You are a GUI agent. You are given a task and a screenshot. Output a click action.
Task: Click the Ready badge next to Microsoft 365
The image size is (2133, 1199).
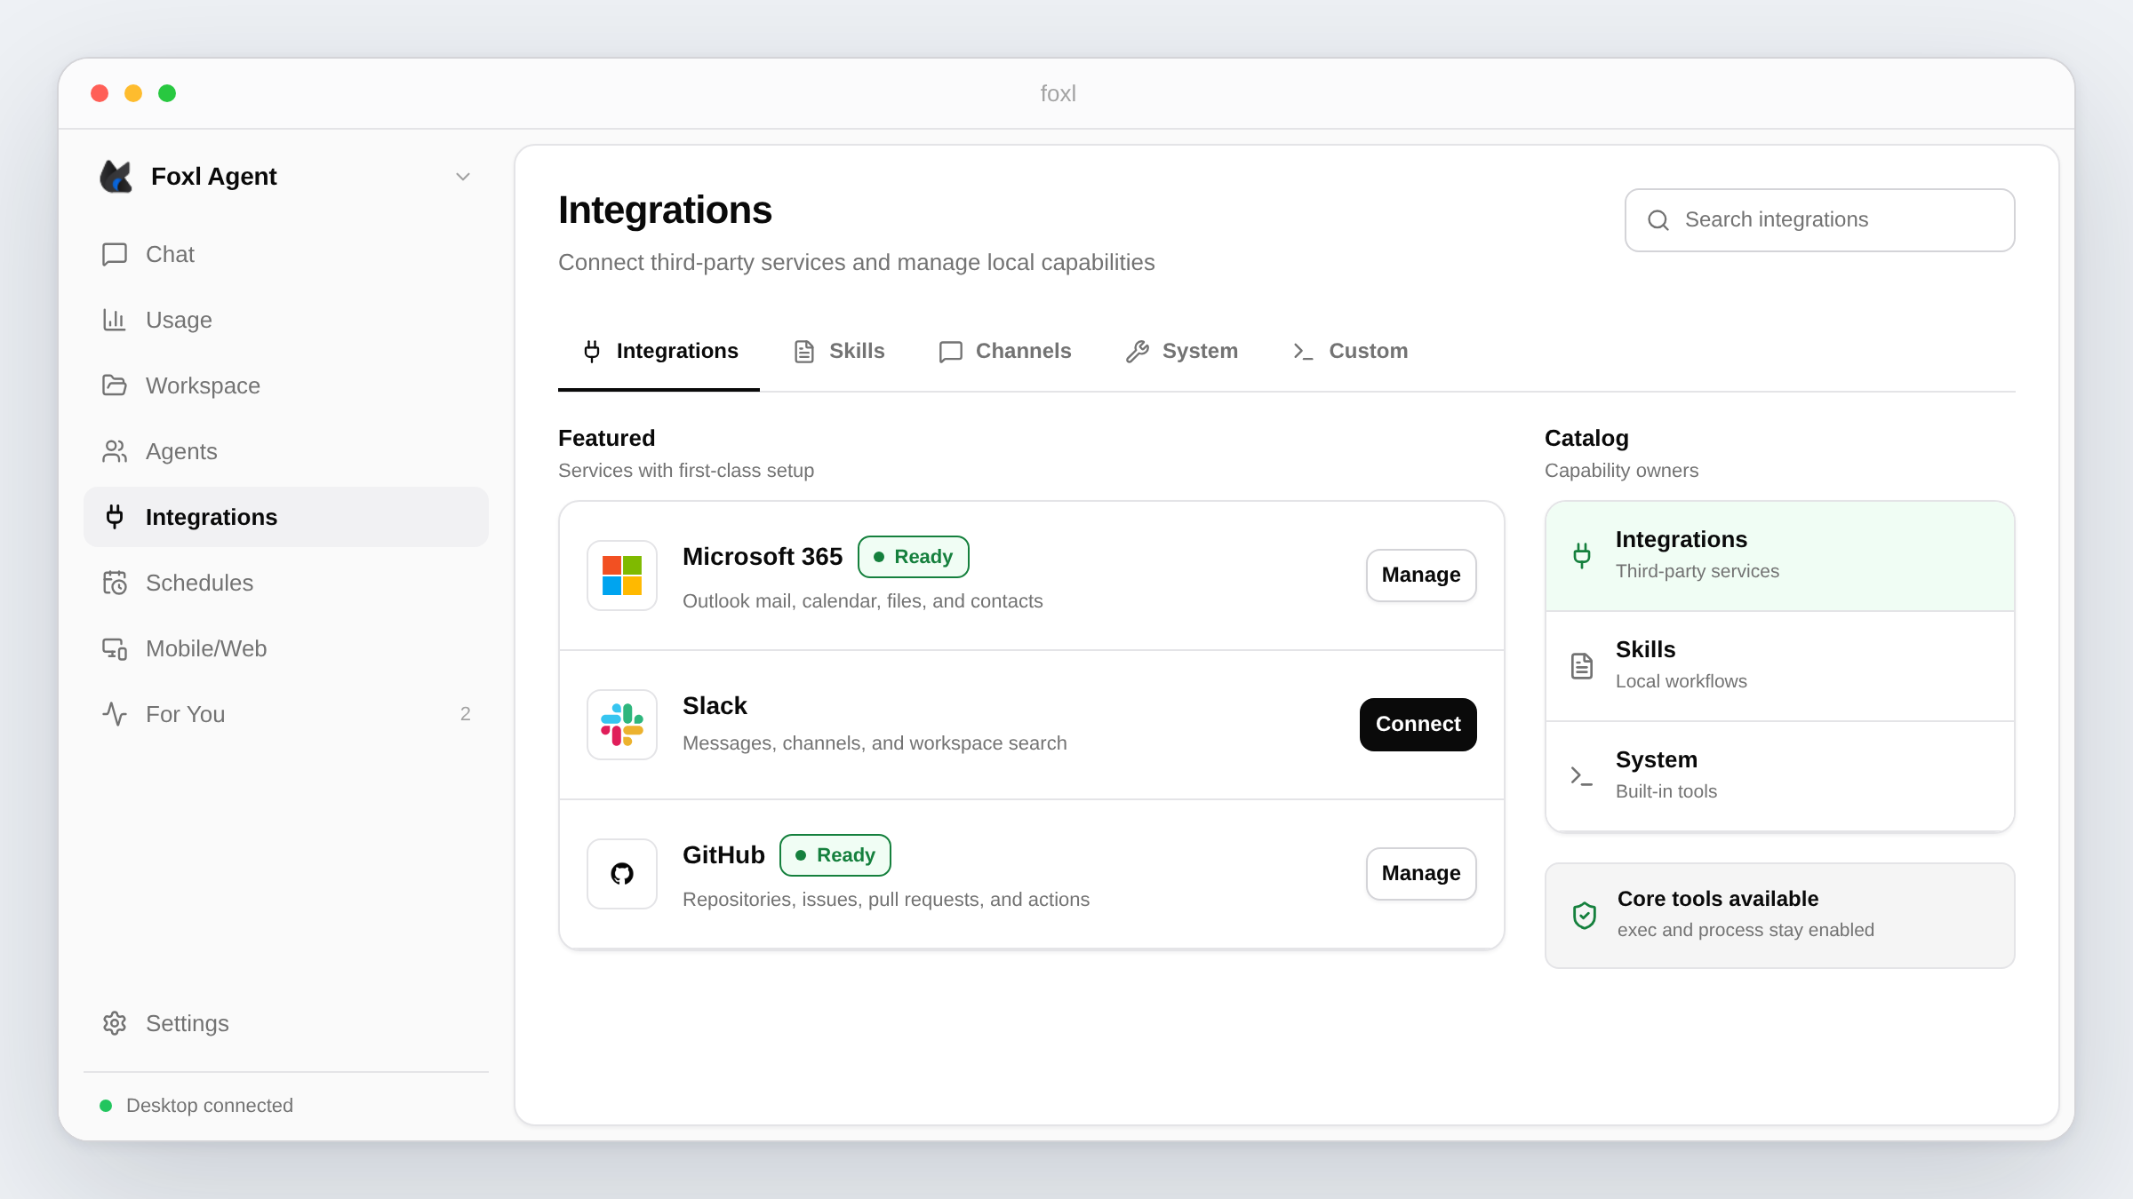913,557
